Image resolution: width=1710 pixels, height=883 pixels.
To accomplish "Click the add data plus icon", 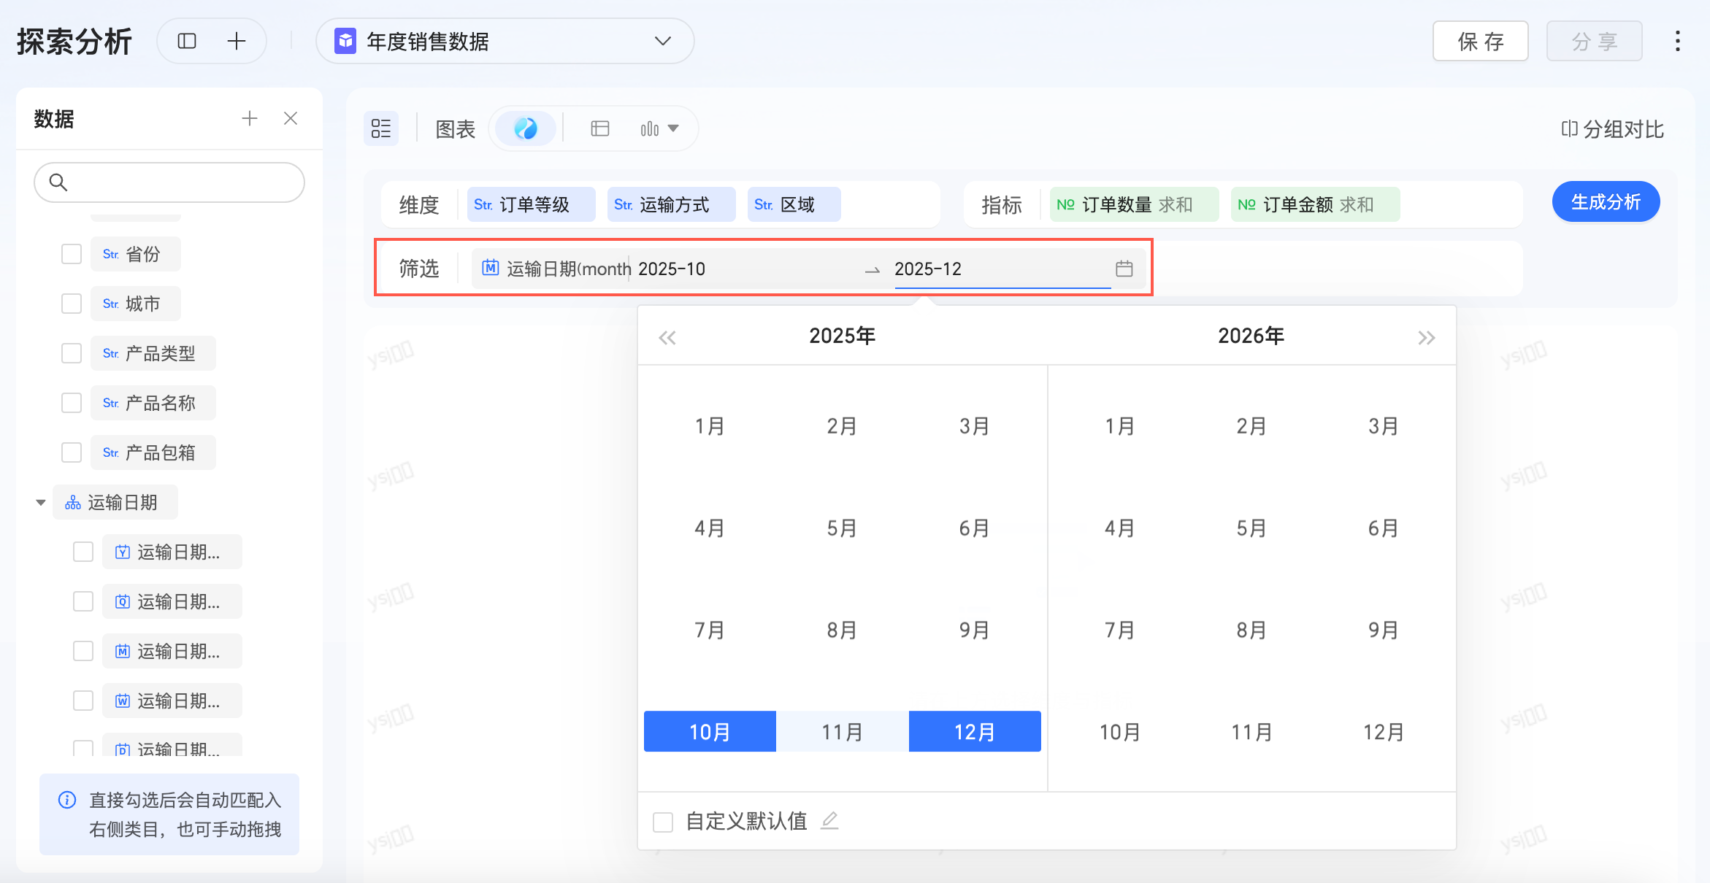I will point(250,118).
